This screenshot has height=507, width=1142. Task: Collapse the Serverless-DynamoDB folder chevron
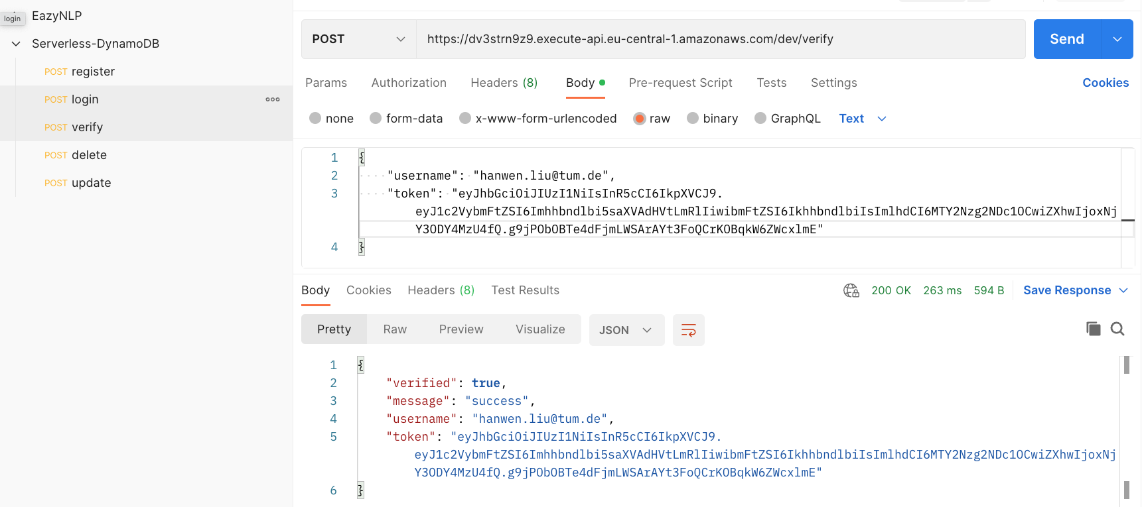(x=16, y=44)
